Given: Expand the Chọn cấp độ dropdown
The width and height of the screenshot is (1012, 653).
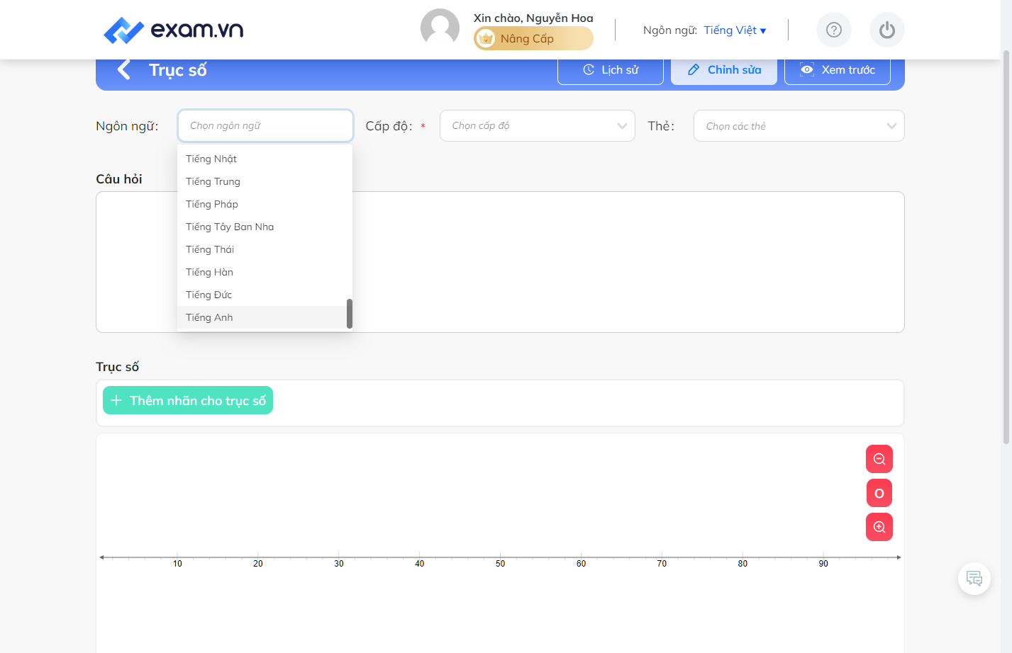Looking at the screenshot, I should 538,125.
